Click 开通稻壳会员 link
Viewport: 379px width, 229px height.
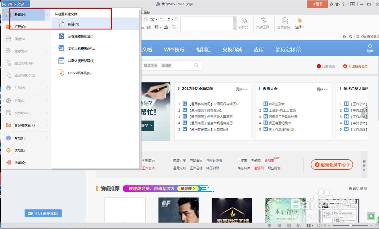point(355,66)
